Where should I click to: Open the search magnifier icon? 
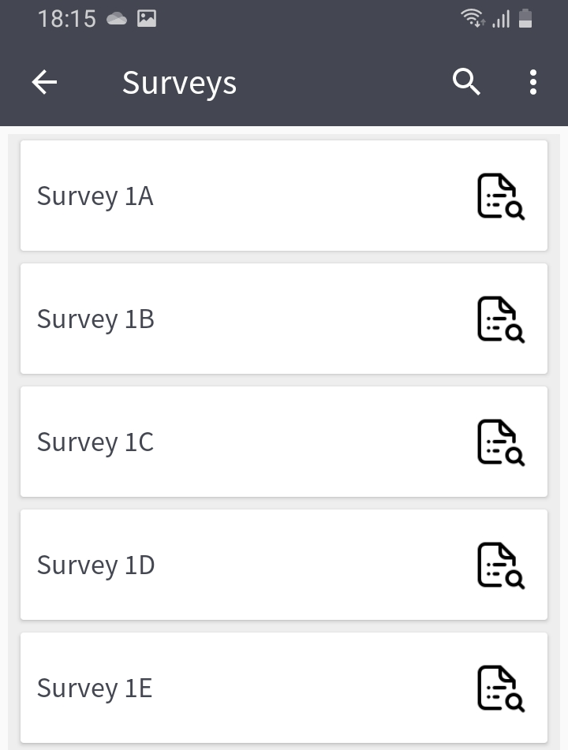466,82
